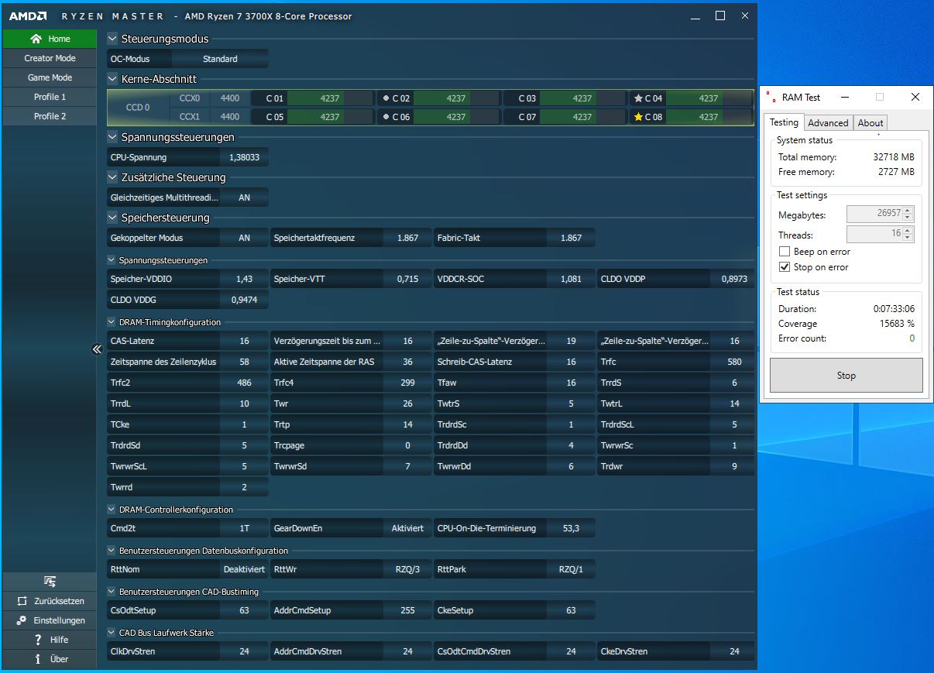Collapse the Speichersteuerung section
The height and width of the screenshot is (673, 934).
pos(113,218)
